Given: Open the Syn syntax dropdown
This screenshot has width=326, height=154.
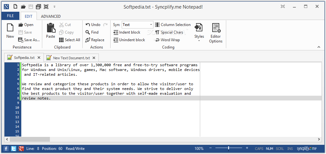Looking at the screenshot, I should pyautogui.click(x=151, y=25).
